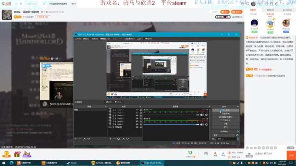Remove the selected scene with minus icon
This screenshot has width=296, height=166.
pyautogui.click(x=80, y=139)
